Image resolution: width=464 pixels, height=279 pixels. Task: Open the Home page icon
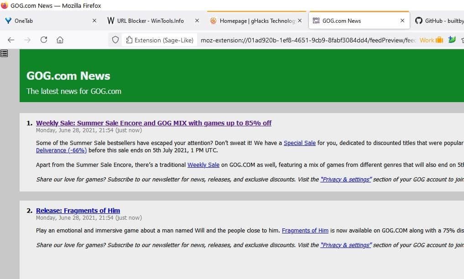point(60,40)
